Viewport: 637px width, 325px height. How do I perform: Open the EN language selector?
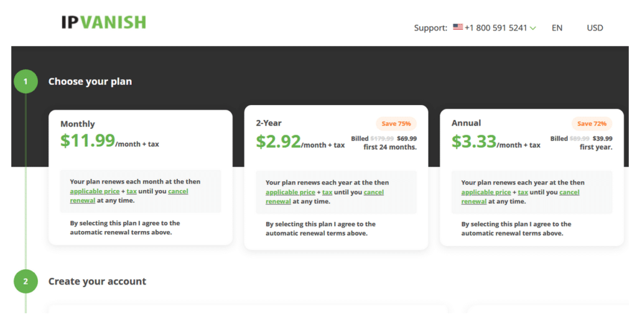[557, 28]
